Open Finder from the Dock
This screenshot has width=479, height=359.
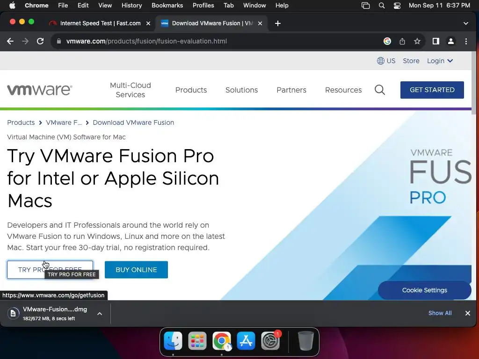(173, 341)
